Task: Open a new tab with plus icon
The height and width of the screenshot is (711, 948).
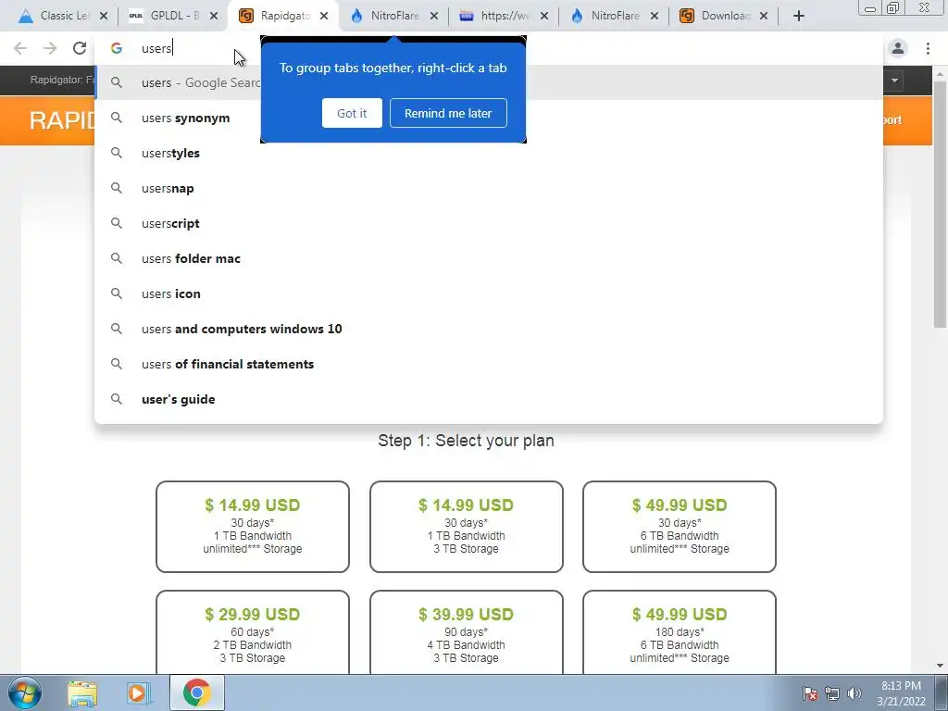Action: click(799, 16)
